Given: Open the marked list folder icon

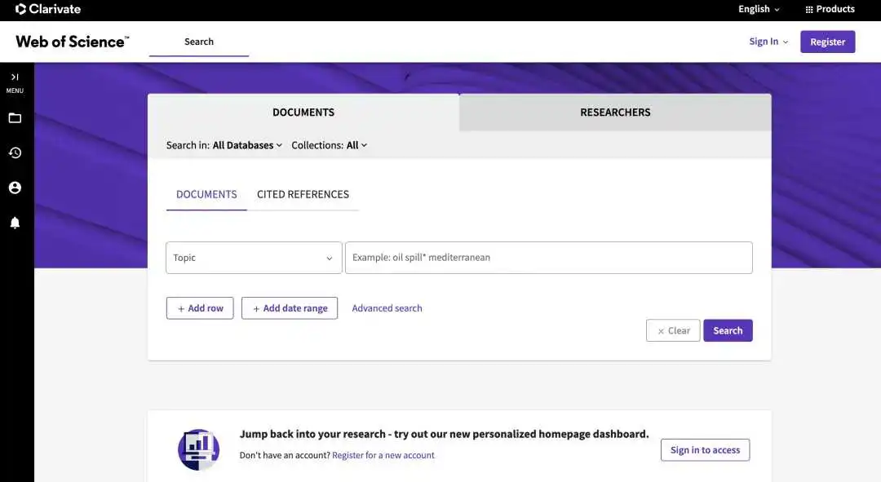Looking at the screenshot, I should click(x=15, y=118).
